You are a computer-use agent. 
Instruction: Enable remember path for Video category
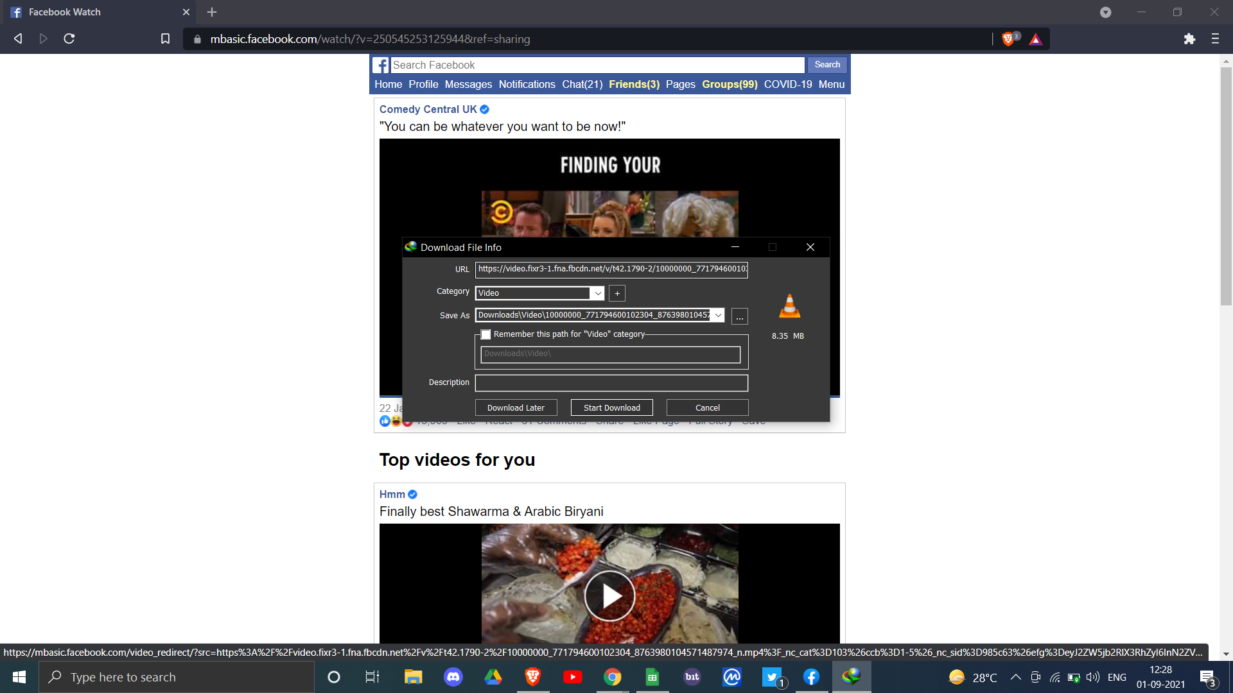[486, 334]
